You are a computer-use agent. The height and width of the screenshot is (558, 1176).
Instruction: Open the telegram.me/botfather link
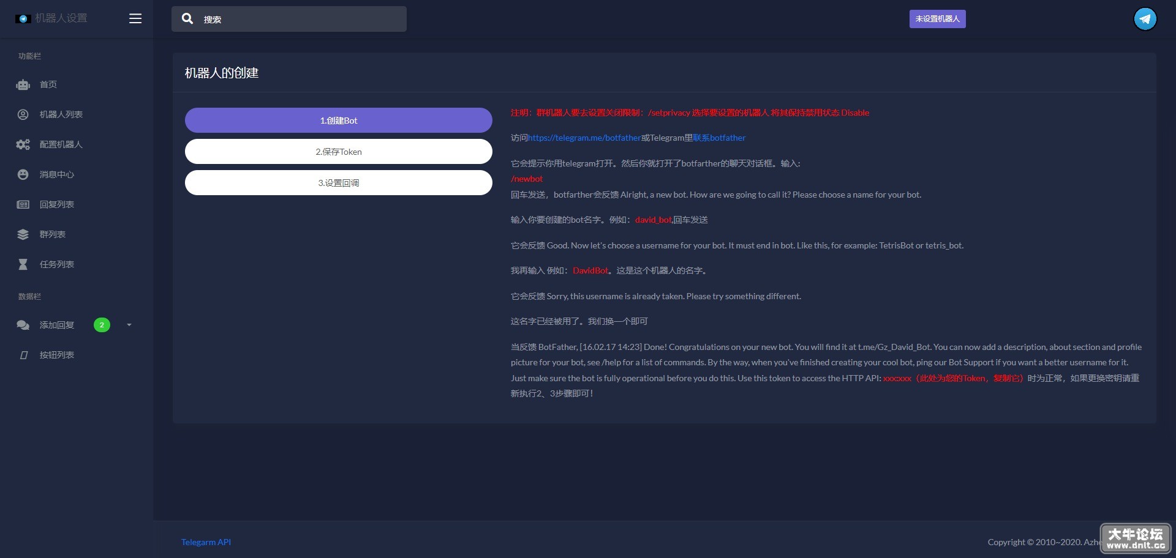click(584, 138)
